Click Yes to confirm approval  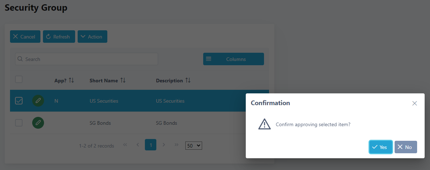coord(381,147)
